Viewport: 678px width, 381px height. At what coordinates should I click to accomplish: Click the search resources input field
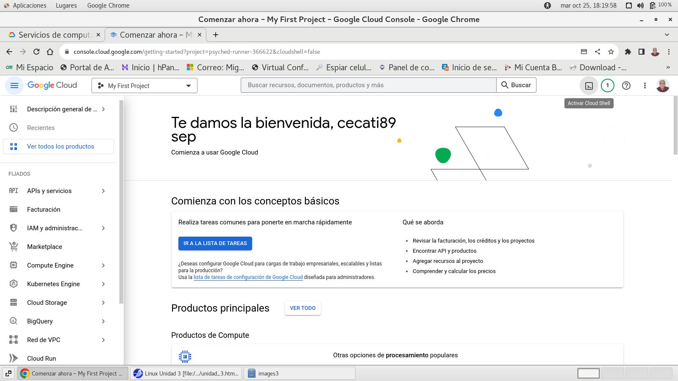[368, 85]
